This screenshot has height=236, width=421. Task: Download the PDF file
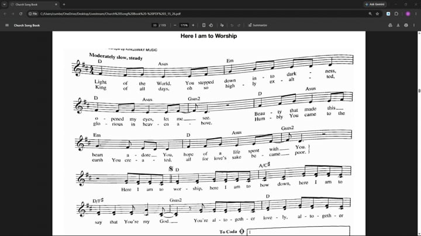tap(398, 25)
